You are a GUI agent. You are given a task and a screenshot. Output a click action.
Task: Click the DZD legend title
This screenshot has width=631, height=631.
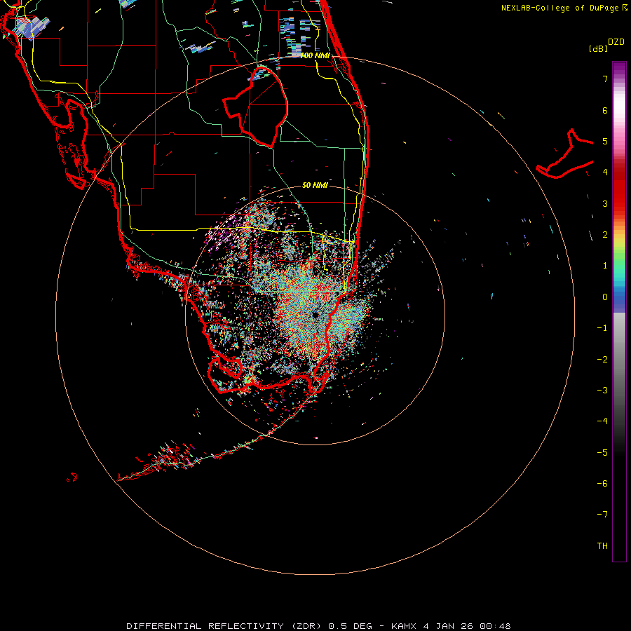(616, 42)
